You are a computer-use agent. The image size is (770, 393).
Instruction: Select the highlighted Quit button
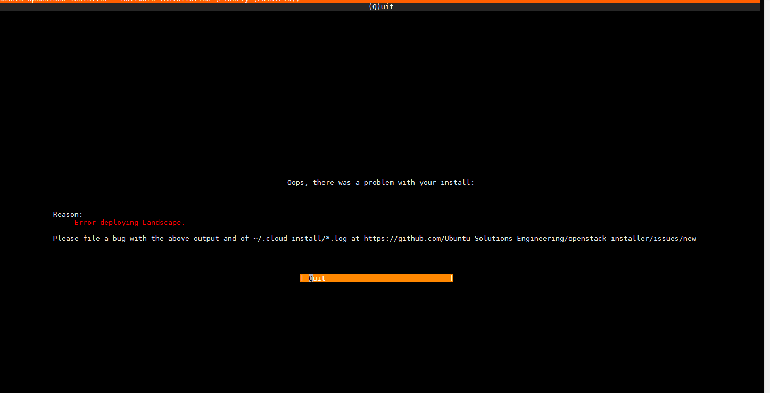tap(377, 278)
